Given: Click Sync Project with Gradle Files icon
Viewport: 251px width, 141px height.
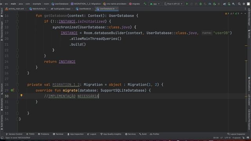Looking at the screenshot, I should coord(224,4).
